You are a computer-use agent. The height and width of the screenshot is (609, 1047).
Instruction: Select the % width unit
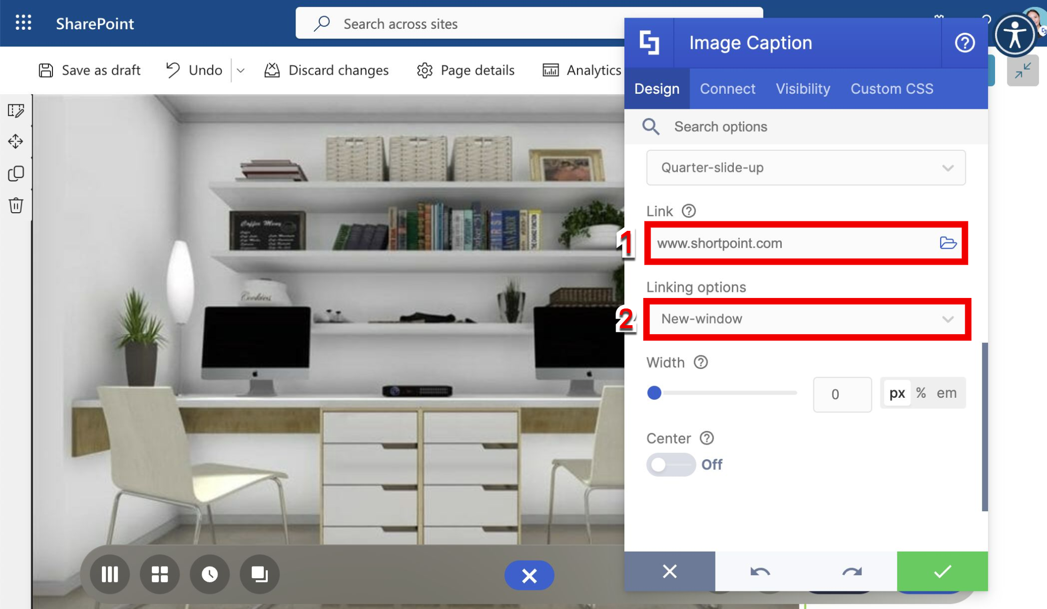coord(921,393)
